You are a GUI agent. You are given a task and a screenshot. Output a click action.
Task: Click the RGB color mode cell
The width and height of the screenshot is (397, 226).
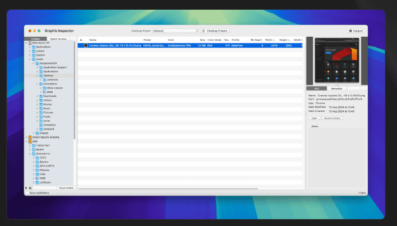coord(210,45)
